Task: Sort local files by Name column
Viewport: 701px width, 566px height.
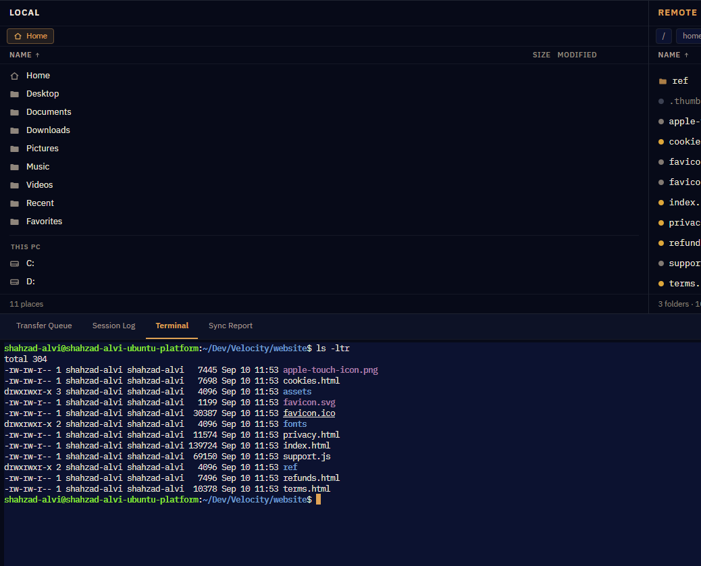Action: [x=24, y=55]
